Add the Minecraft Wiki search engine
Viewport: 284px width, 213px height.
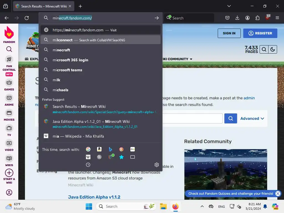pos(111,156)
